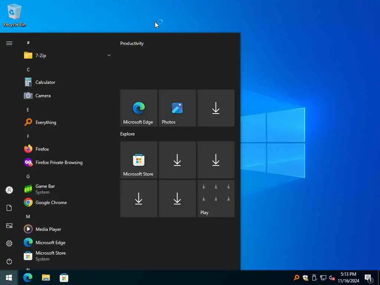
Task: Open Microsoft Store in the app list
Action: [67, 256]
